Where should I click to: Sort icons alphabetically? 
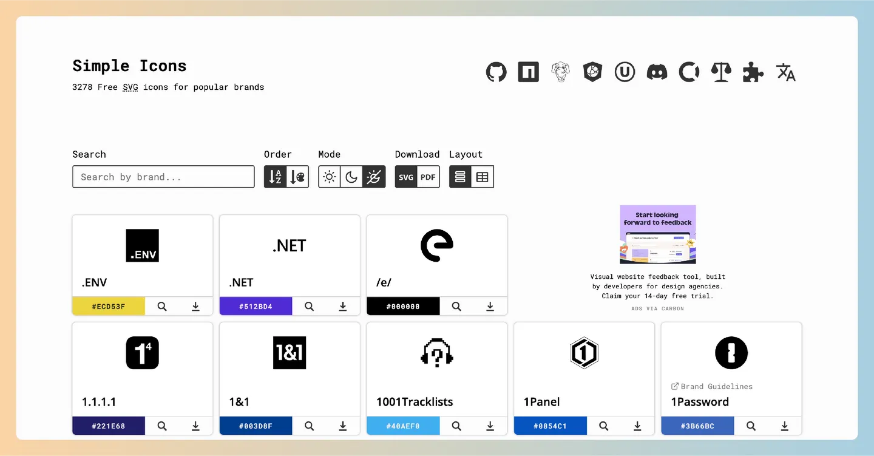point(275,177)
